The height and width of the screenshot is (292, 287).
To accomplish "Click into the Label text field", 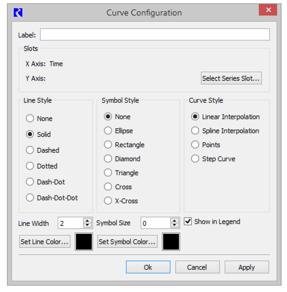I will (155, 34).
